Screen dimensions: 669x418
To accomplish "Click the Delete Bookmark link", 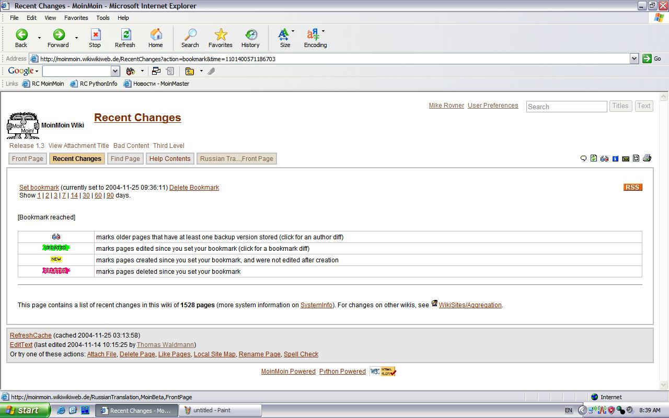I will click(x=194, y=188).
